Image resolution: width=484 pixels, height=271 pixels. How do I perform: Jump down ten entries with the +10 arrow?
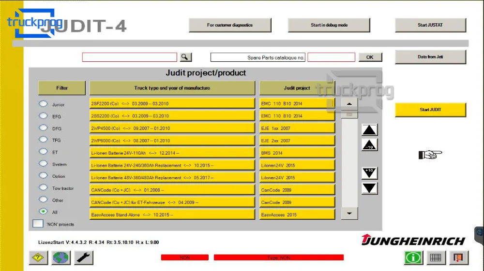tap(369, 173)
